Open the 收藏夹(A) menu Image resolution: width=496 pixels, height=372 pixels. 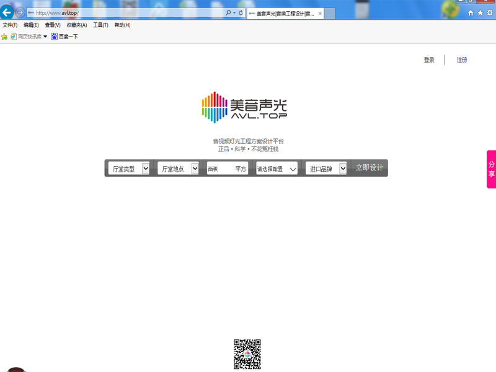[x=77, y=25]
